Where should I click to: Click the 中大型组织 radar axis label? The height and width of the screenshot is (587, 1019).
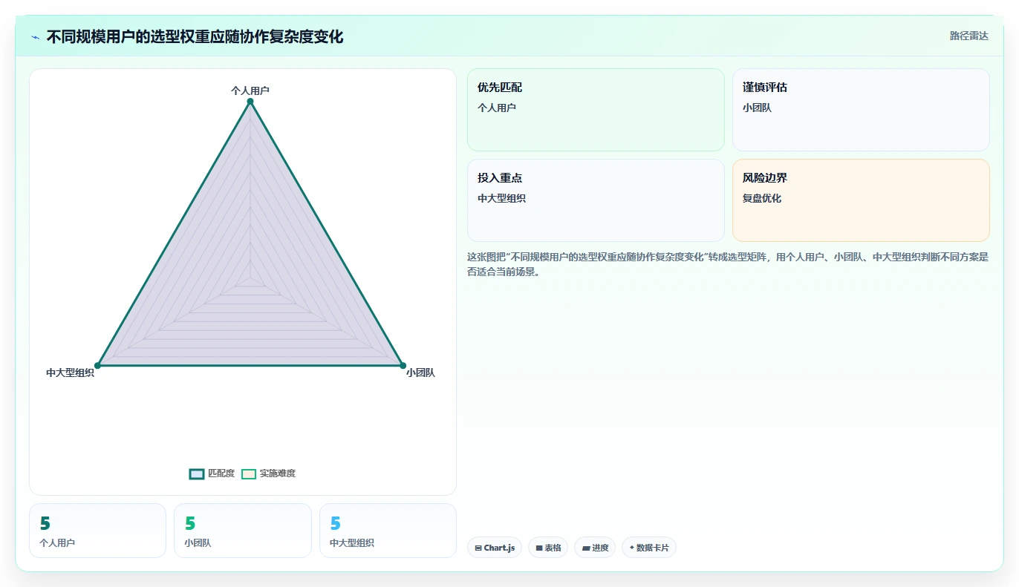coord(70,373)
